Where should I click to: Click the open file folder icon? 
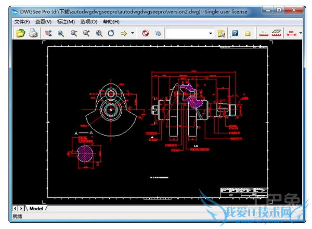20,33
